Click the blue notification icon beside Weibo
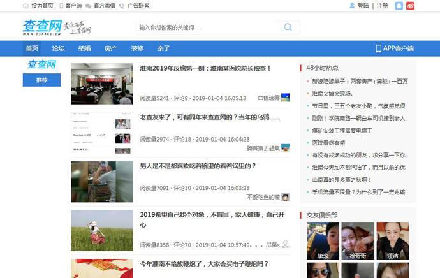This screenshot has height=278, width=440. [399, 6]
